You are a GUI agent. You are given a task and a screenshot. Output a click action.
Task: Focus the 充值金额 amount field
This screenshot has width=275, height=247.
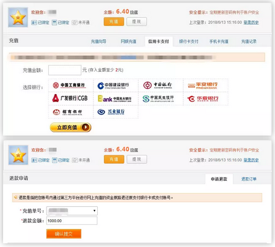pyautogui.click(x=65, y=70)
